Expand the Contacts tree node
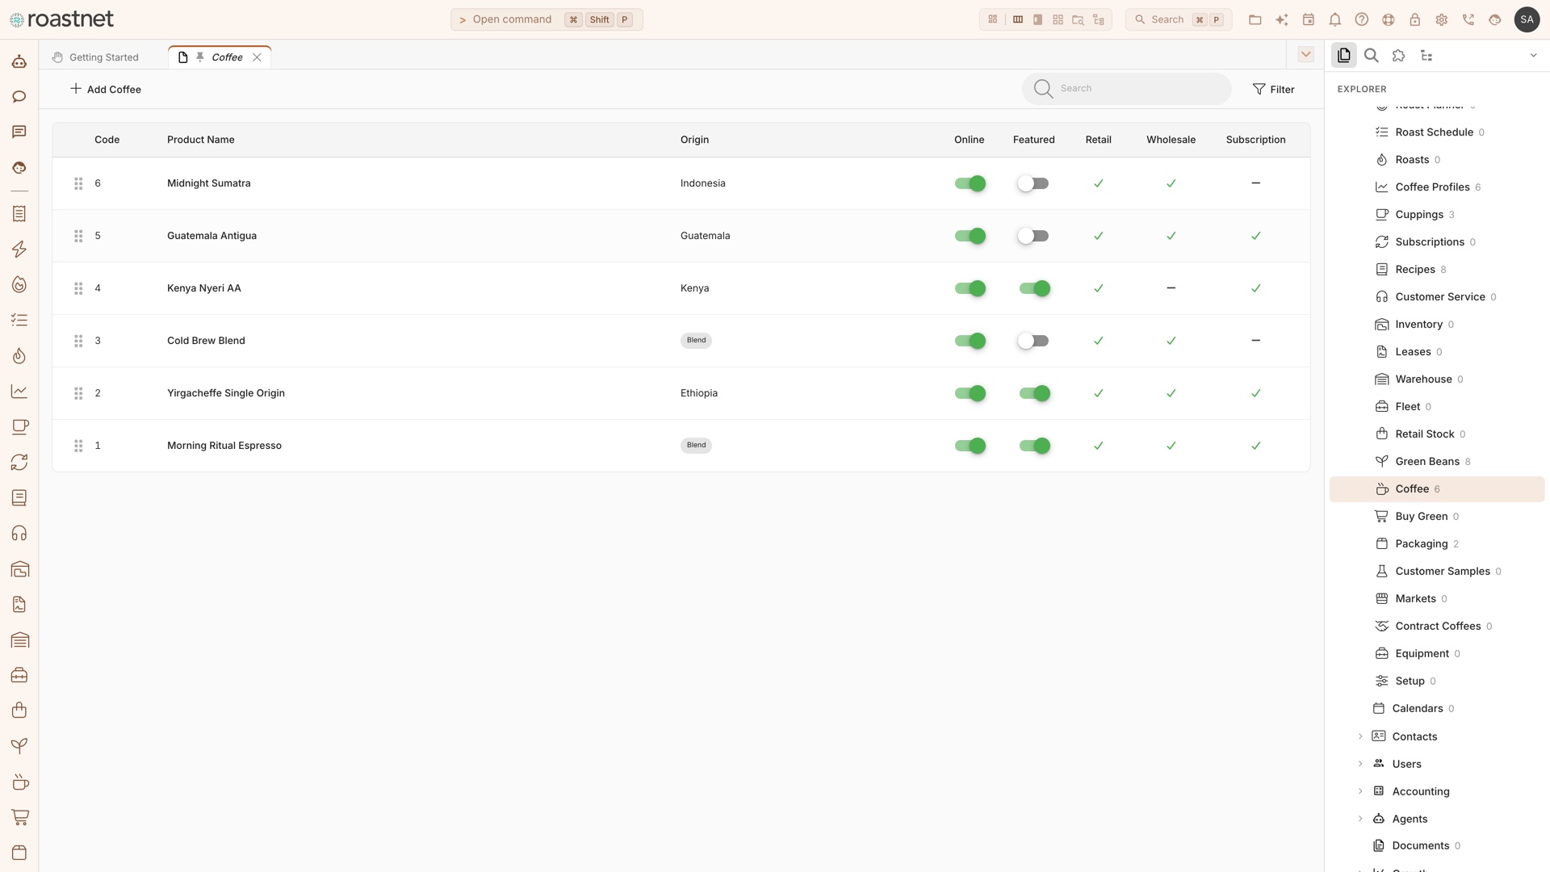The image size is (1550, 872). [1360, 736]
